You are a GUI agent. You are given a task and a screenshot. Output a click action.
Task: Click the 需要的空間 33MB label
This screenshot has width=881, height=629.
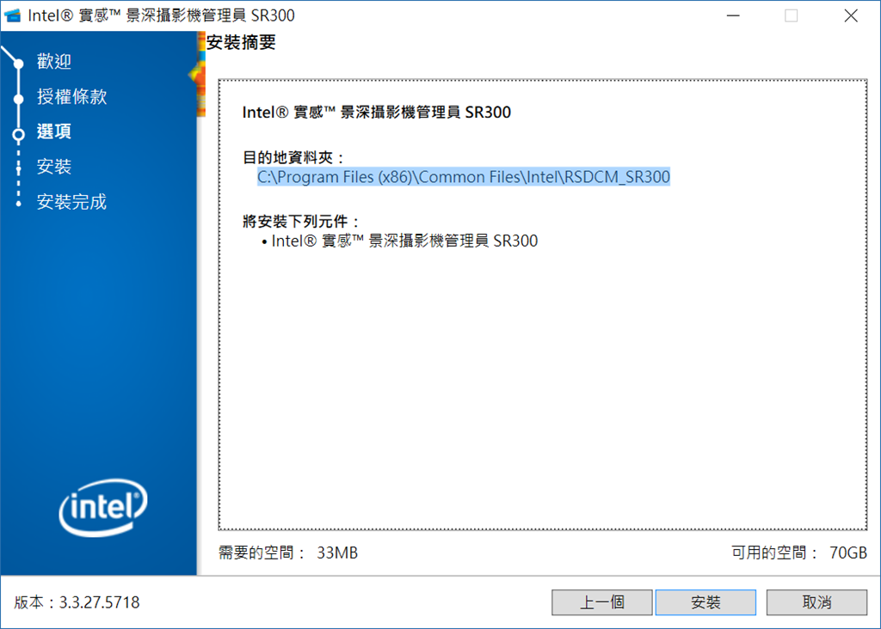(287, 553)
